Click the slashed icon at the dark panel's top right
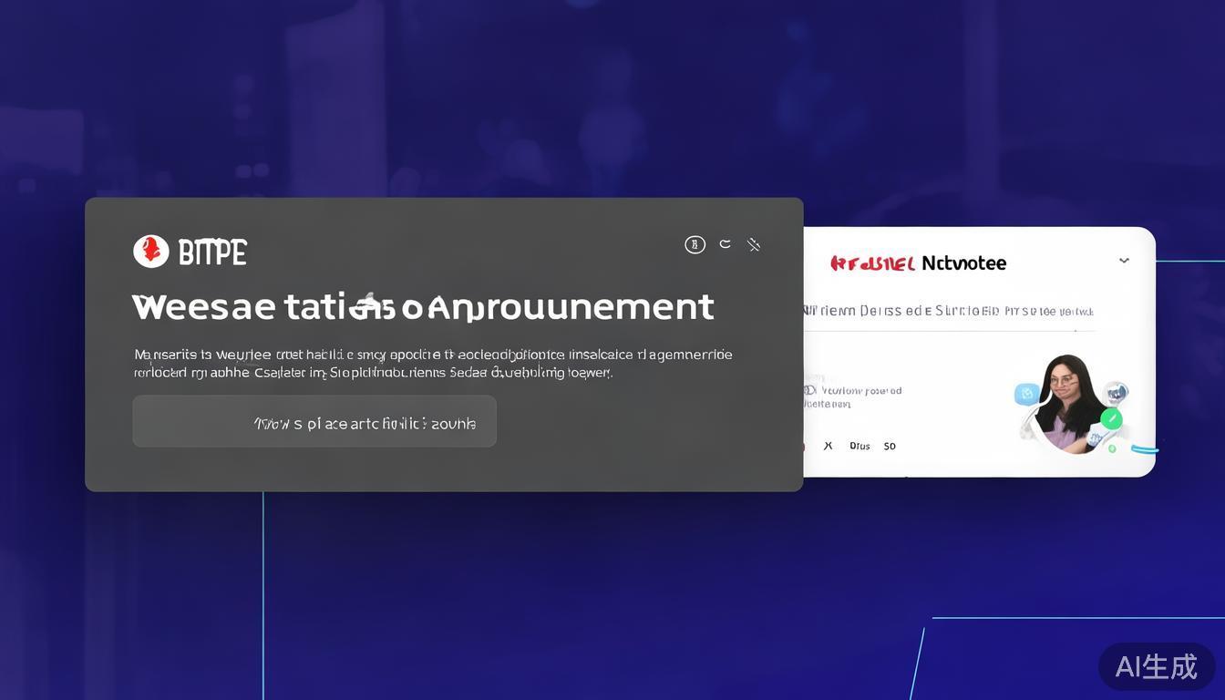The width and height of the screenshot is (1225, 700). pyautogui.click(x=754, y=244)
